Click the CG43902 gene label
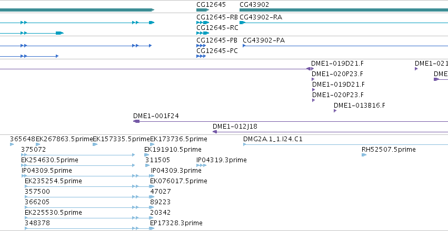Viewport: 448px width, 231px height. click(254, 5)
